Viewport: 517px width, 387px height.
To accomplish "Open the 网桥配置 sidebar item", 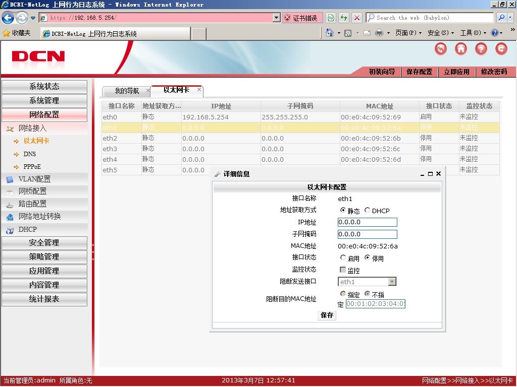I will tap(32, 191).
